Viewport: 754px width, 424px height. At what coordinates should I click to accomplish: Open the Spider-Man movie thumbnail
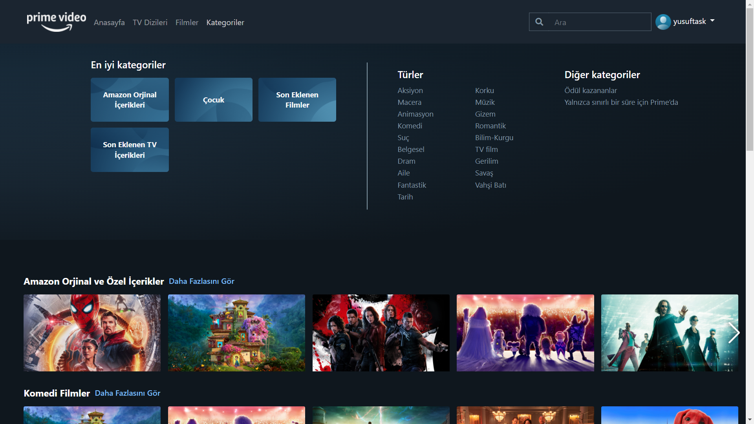click(x=92, y=333)
